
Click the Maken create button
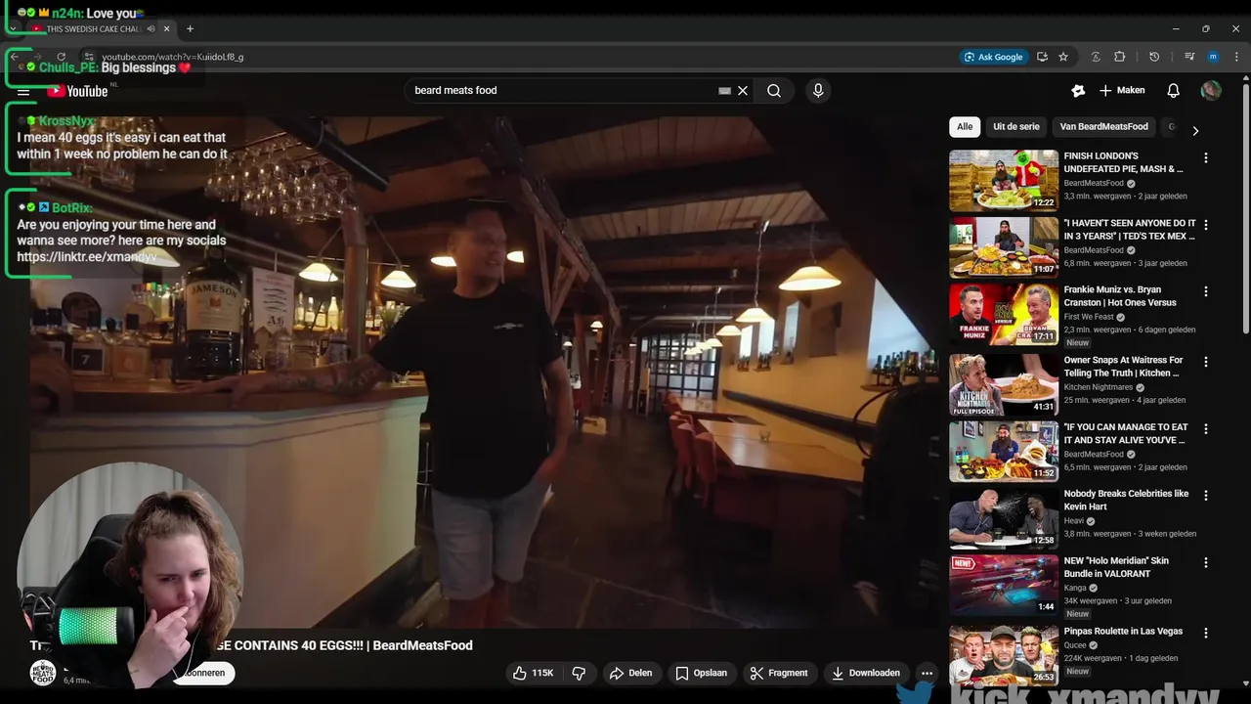[1122, 90]
